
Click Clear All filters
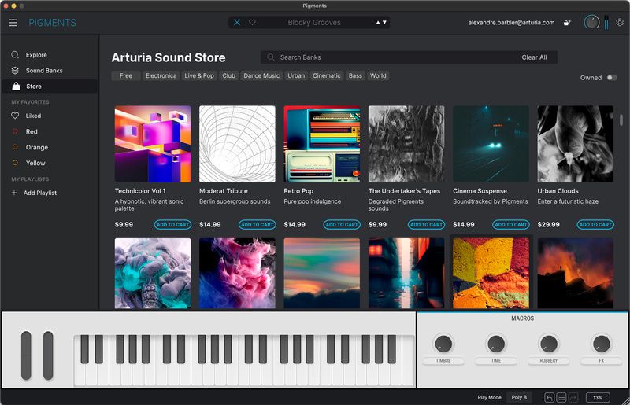point(534,57)
